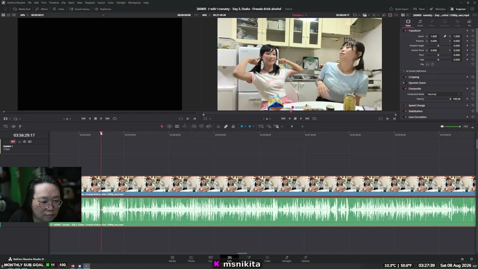
Task: Switch Inspector to the File tab
Action: pyautogui.click(x=469, y=23)
